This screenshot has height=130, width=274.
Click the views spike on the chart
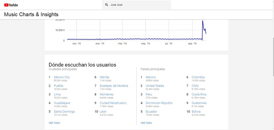coord(203,21)
